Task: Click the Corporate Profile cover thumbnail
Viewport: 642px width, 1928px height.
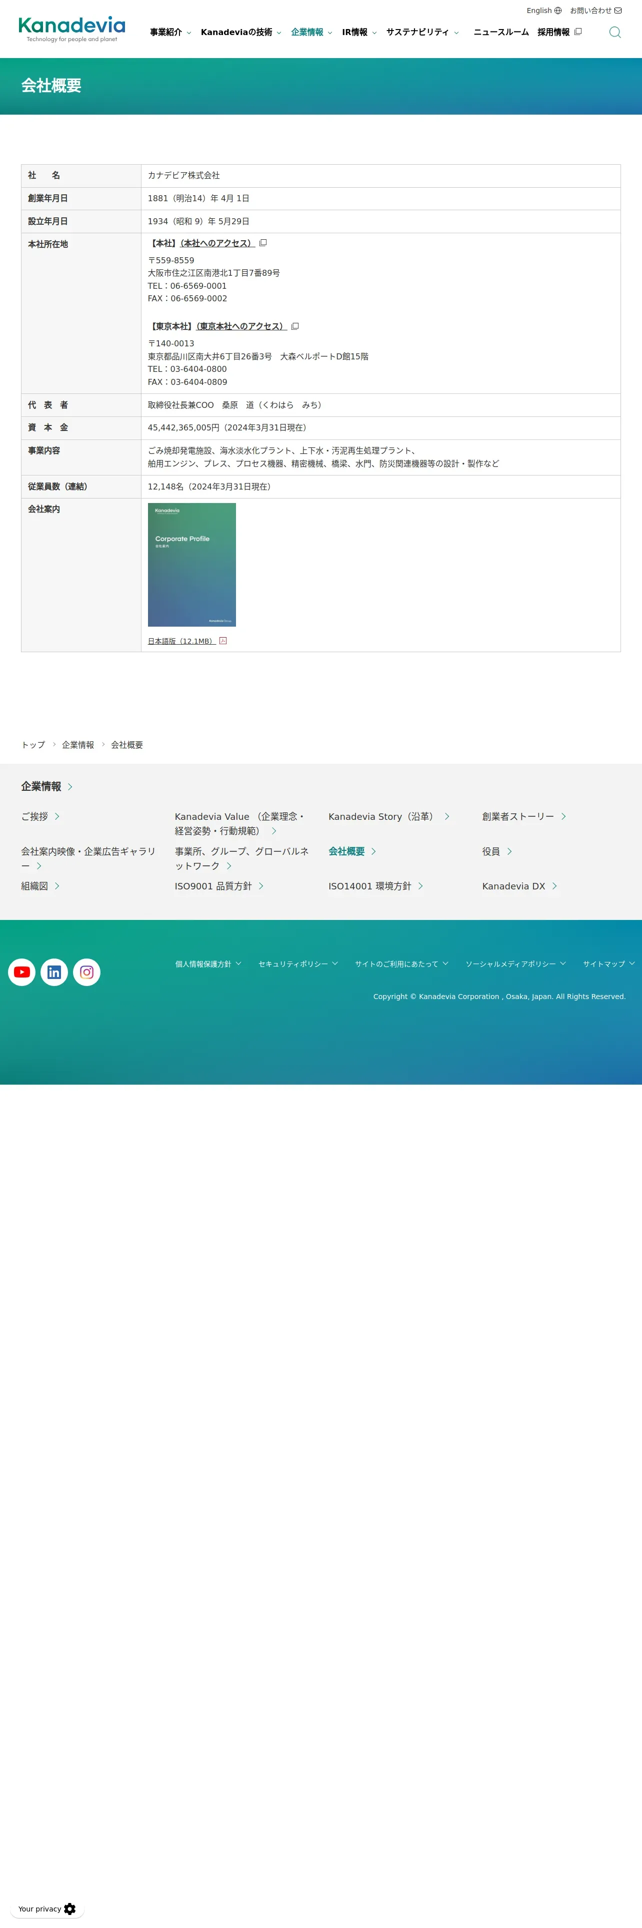Action: coord(192,564)
